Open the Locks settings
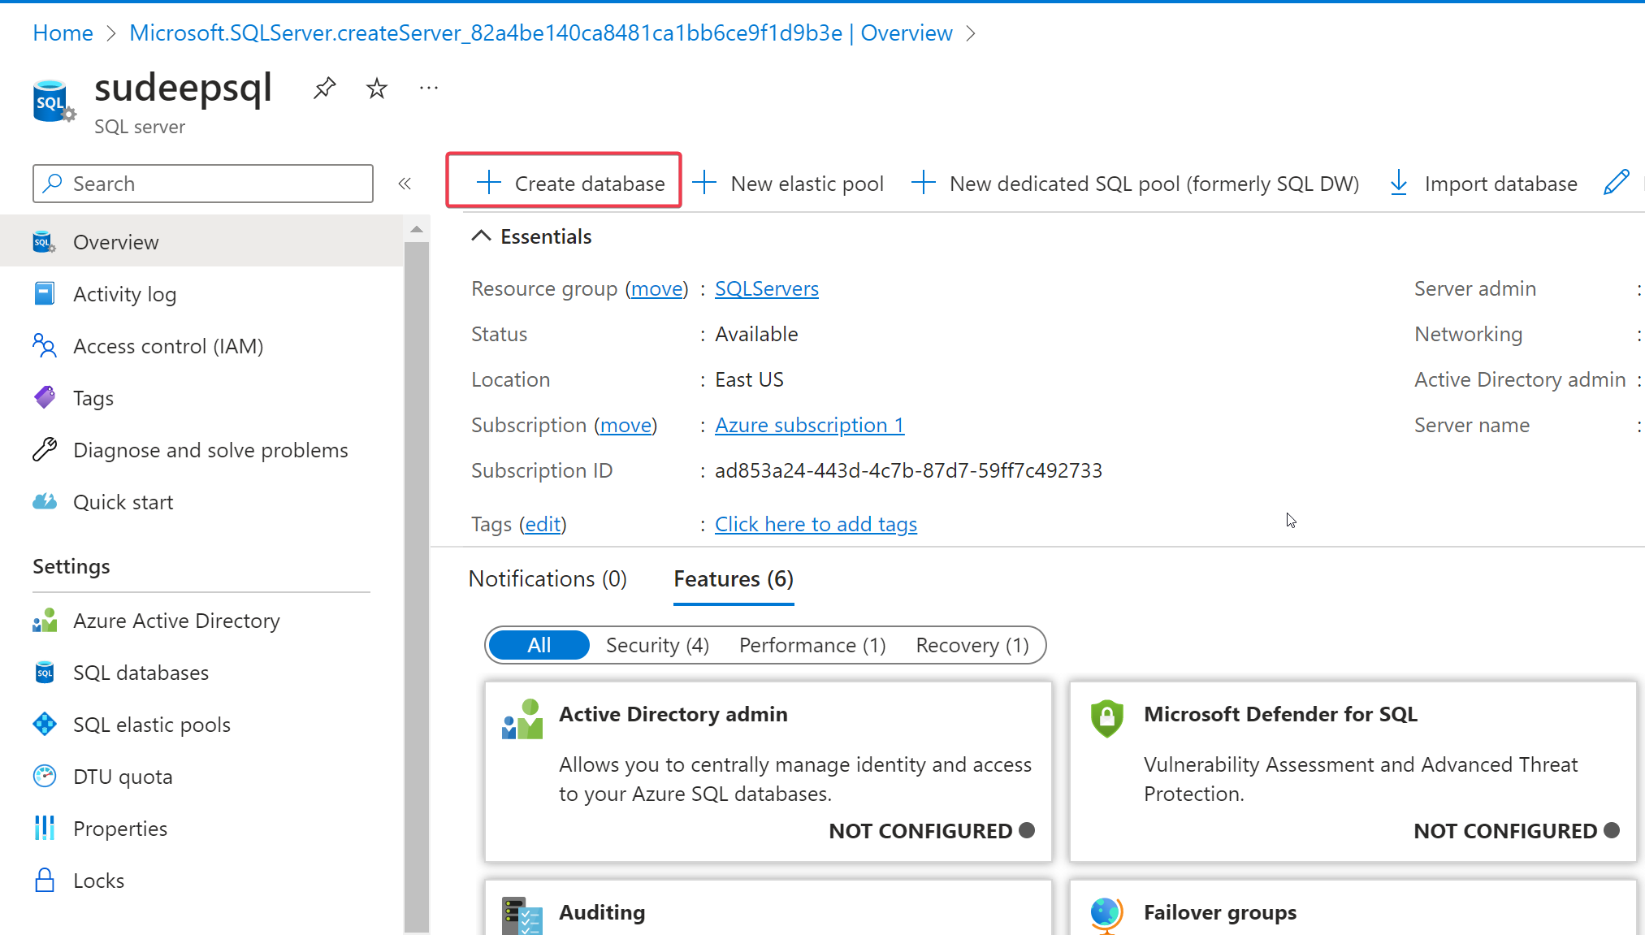This screenshot has height=935, width=1645. (98, 880)
